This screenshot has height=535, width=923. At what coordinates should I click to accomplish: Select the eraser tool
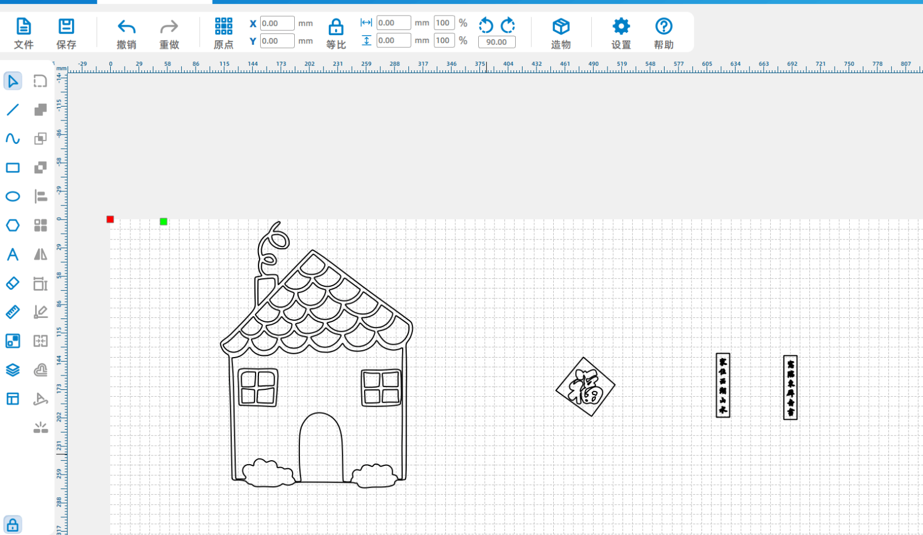(x=13, y=283)
